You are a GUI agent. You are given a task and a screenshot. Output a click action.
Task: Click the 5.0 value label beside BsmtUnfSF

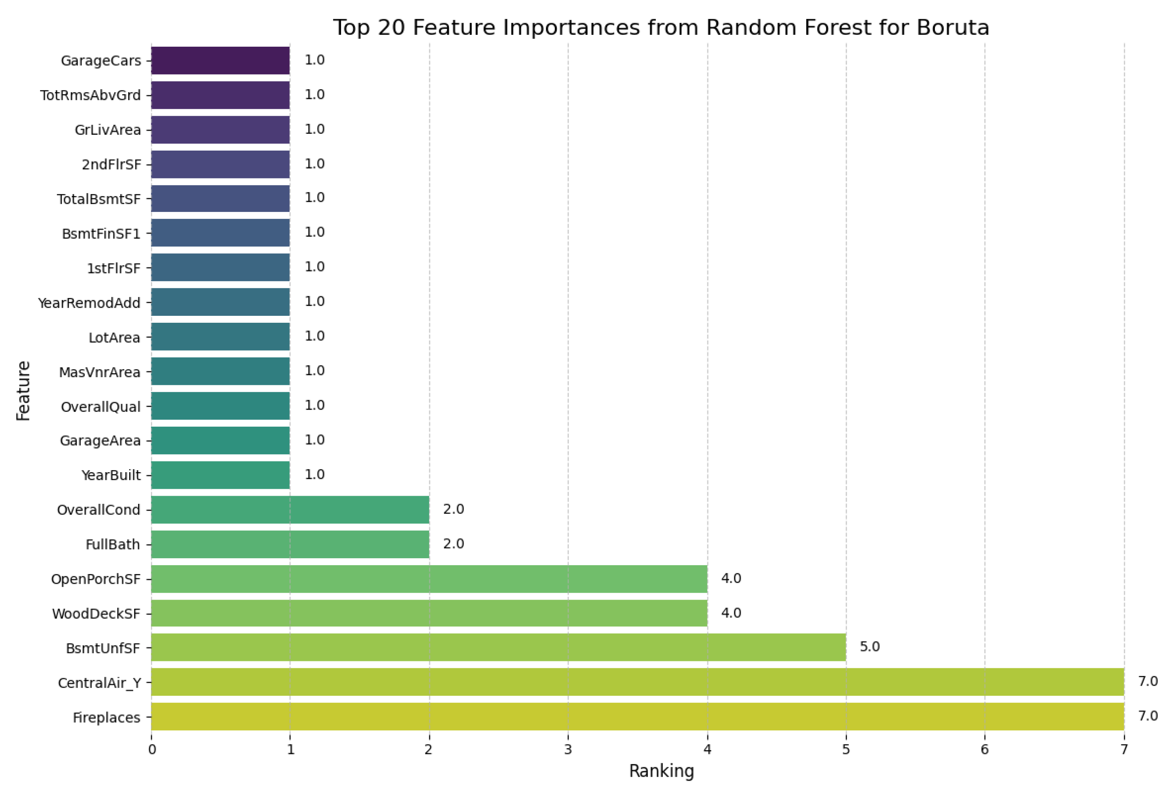coord(869,647)
